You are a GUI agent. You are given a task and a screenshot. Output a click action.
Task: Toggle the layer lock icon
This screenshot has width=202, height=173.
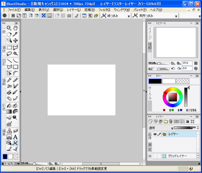(x=187, y=121)
